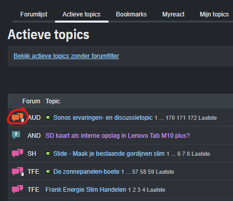Click the pink speech bubbles icon beside SH
The height and width of the screenshot is (201, 233).
click(x=18, y=153)
